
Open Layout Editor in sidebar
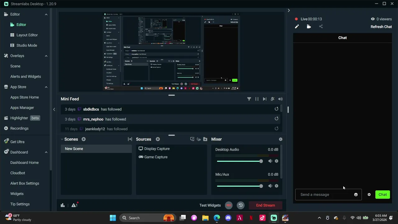(x=27, y=35)
